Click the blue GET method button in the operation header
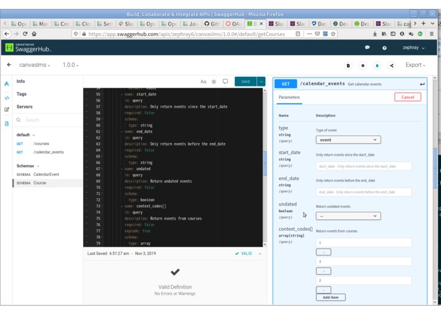441x314 pixels. point(286,84)
